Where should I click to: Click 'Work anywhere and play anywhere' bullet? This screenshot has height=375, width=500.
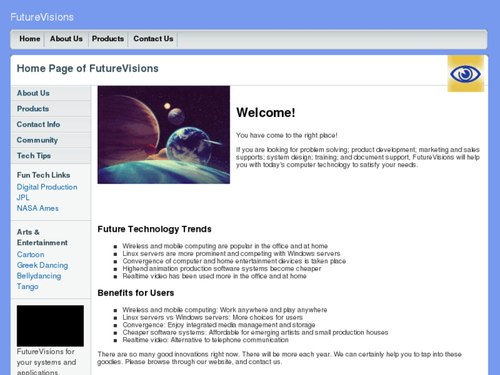tap(225, 310)
